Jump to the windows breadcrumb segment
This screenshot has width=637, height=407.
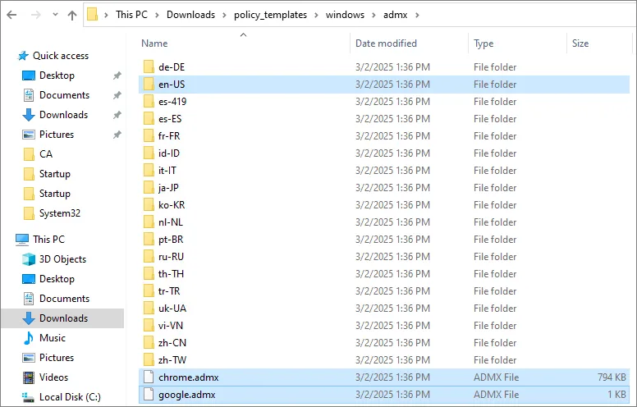click(x=344, y=14)
